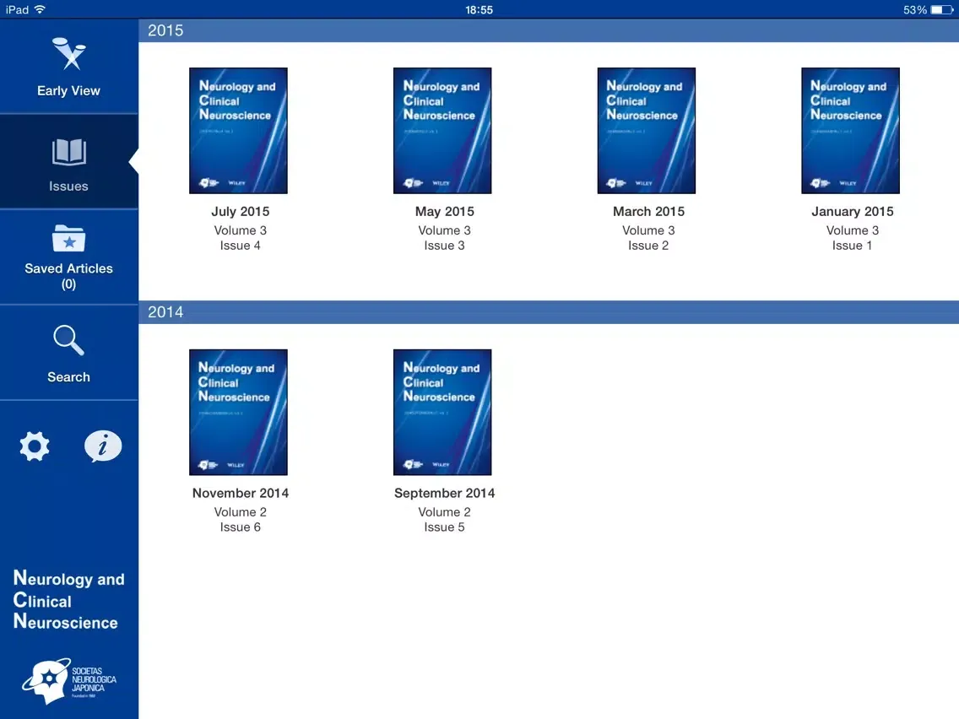Open the info speech bubble icon
The image size is (959, 719).
click(103, 446)
